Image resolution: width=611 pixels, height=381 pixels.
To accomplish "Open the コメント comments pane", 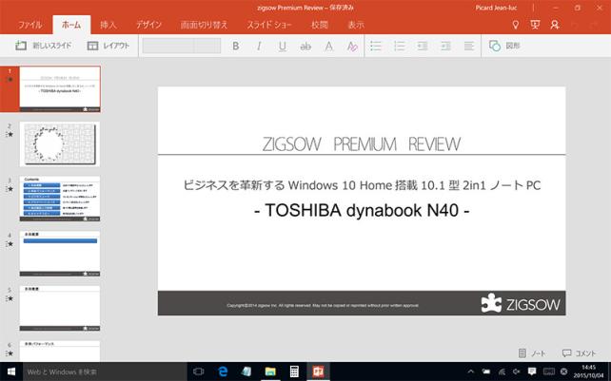I will (579, 353).
